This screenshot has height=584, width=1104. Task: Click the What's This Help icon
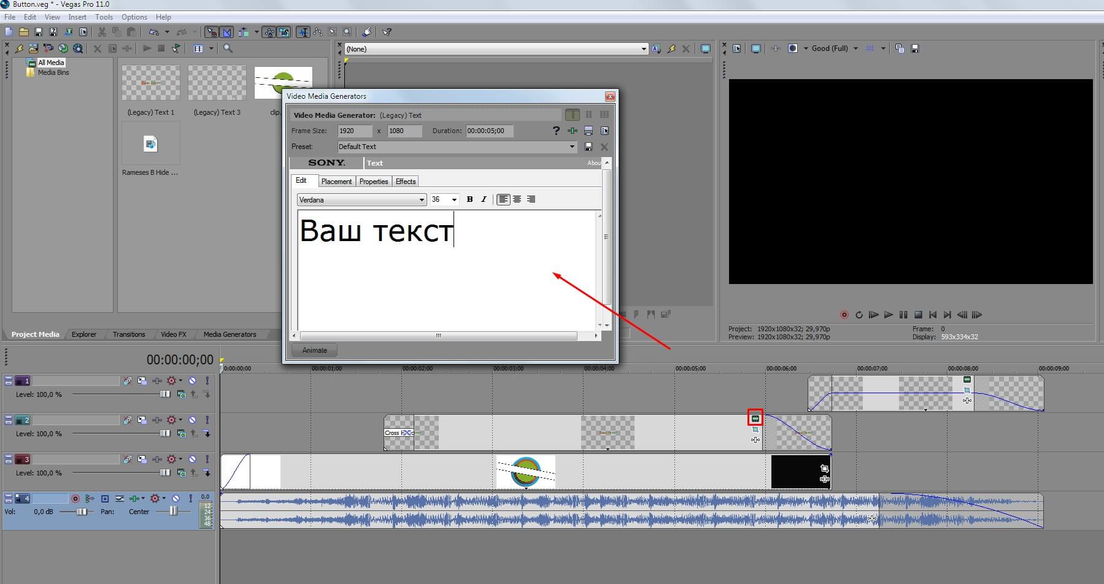point(387,32)
